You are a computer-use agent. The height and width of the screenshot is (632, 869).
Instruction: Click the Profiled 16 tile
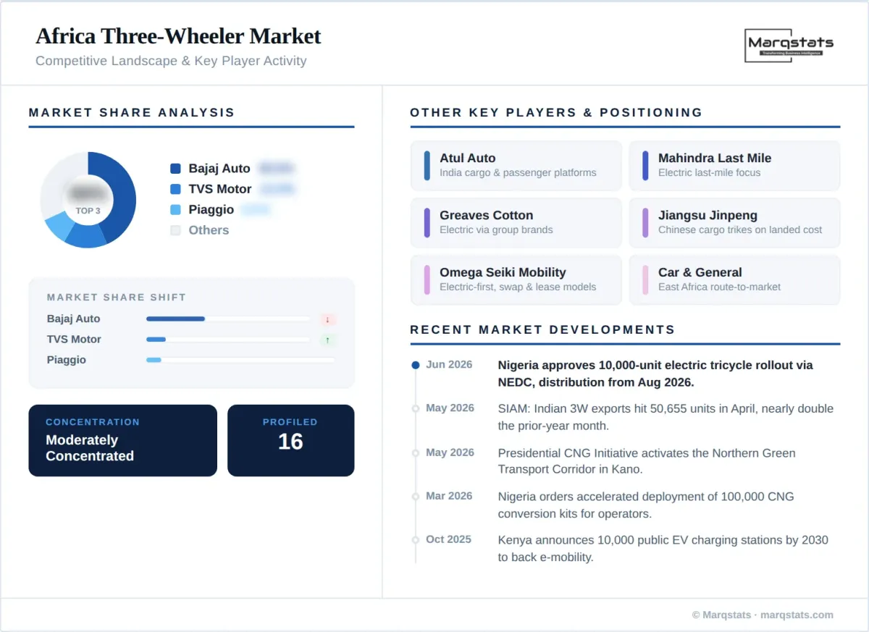(290, 440)
